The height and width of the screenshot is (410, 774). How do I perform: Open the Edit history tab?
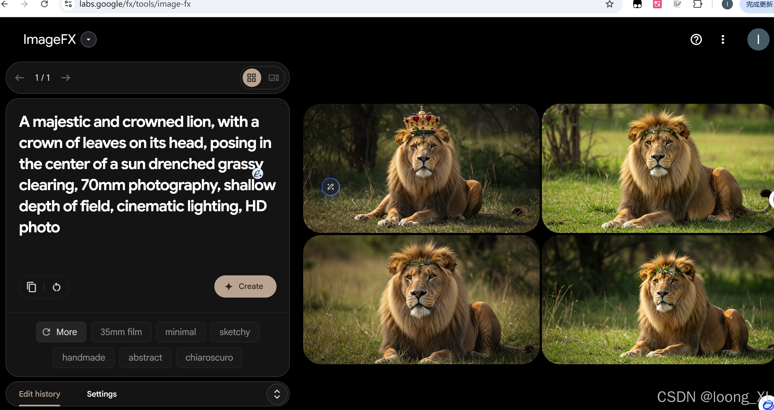coord(39,394)
